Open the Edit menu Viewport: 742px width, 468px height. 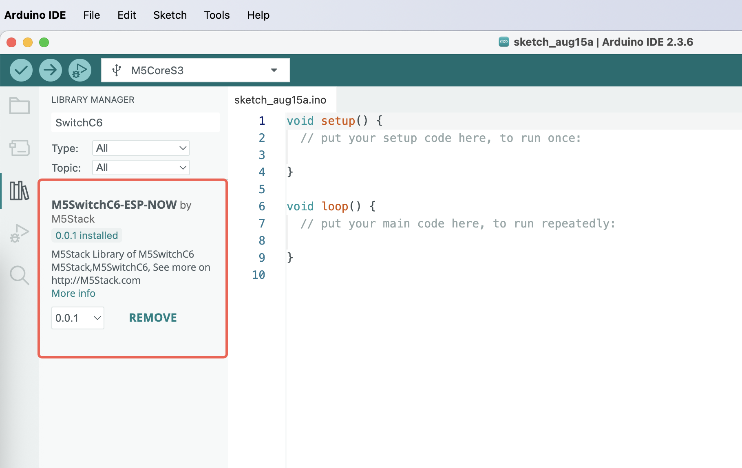coord(127,15)
